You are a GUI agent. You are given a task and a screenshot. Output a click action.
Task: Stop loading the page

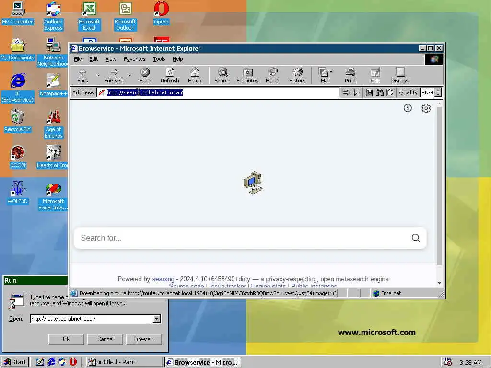click(x=145, y=76)
